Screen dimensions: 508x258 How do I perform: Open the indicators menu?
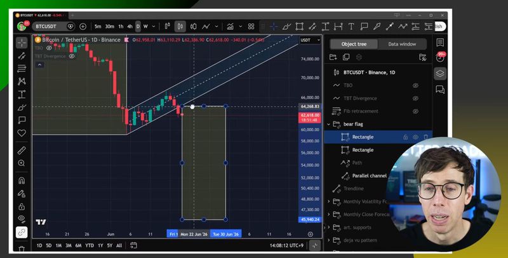[231, 27]
